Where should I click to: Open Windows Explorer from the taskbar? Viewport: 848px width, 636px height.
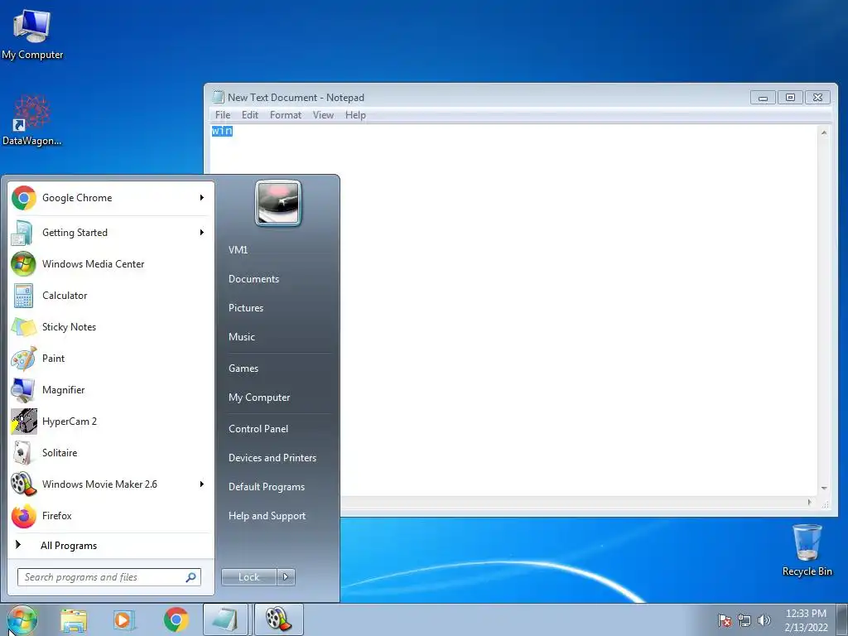pos(74,619)
